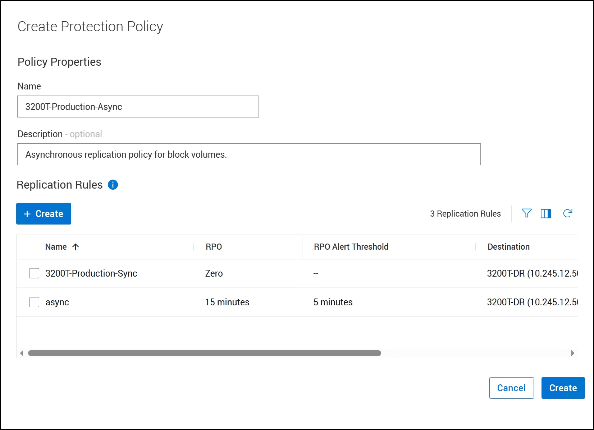Toggle the Name column sort arrow
594x430 pixels.
[76, 247]
